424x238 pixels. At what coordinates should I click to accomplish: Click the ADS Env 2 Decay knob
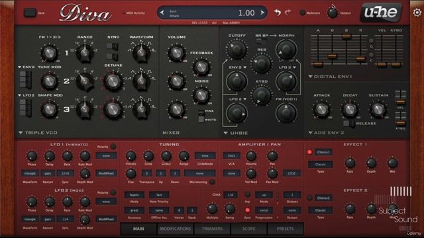[x=350, y=109]
